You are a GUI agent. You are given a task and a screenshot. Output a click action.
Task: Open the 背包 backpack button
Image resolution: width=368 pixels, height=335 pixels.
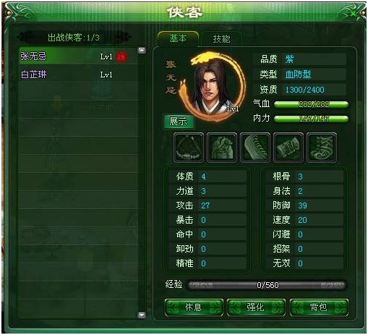319,308
